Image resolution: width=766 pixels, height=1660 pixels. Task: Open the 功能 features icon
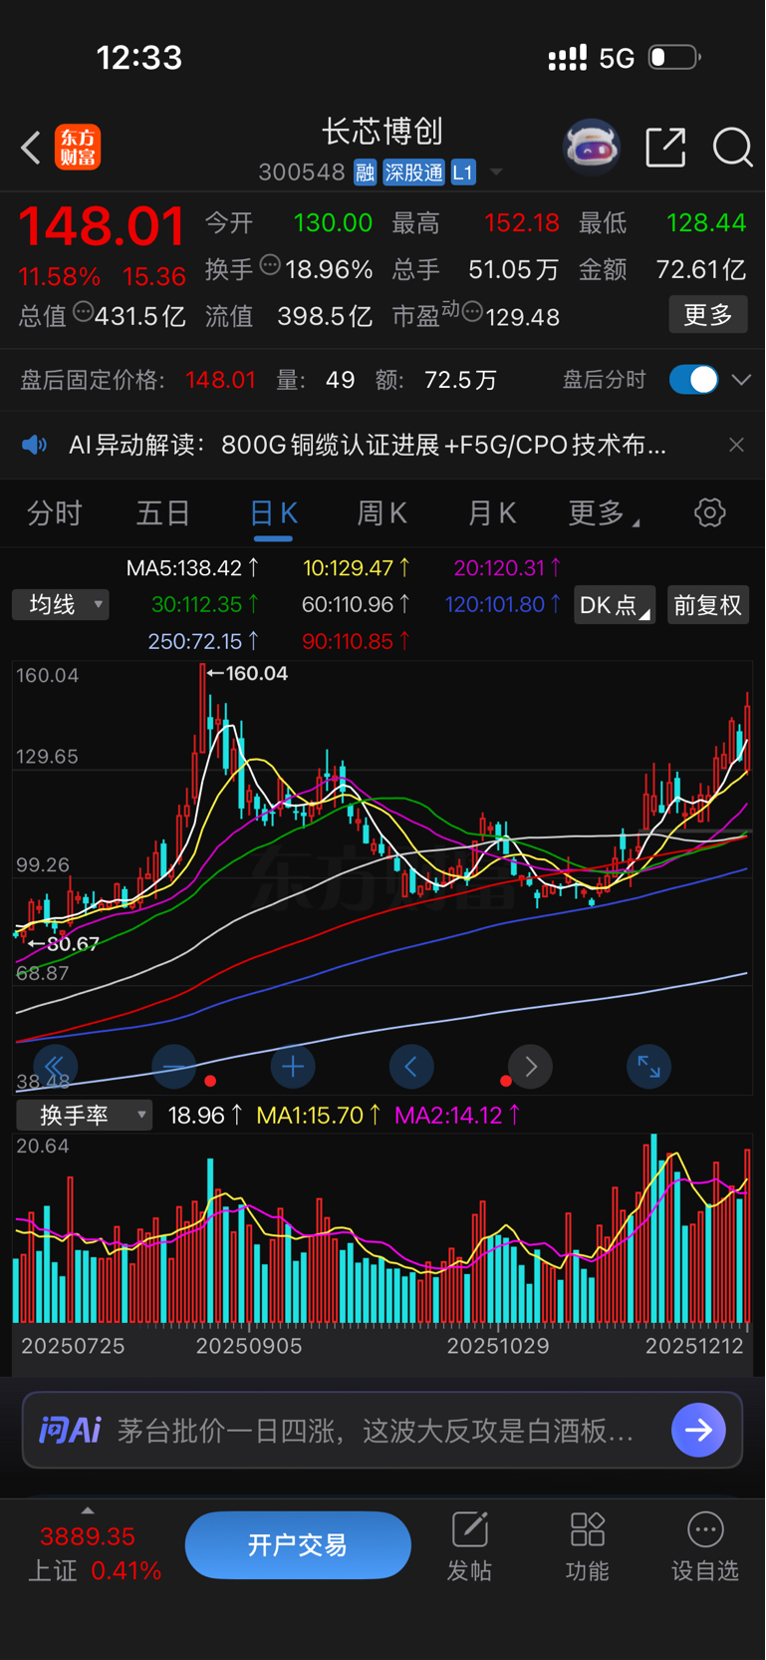587,1546
